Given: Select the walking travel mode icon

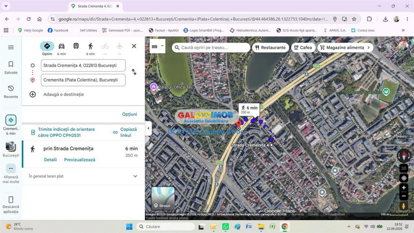Looking at the screenshot, I should 91,46.
